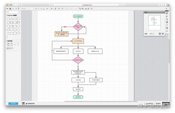Open the page settings icon in right dock
This screenshot has width=175, height=113.
[x=167, y=25]
